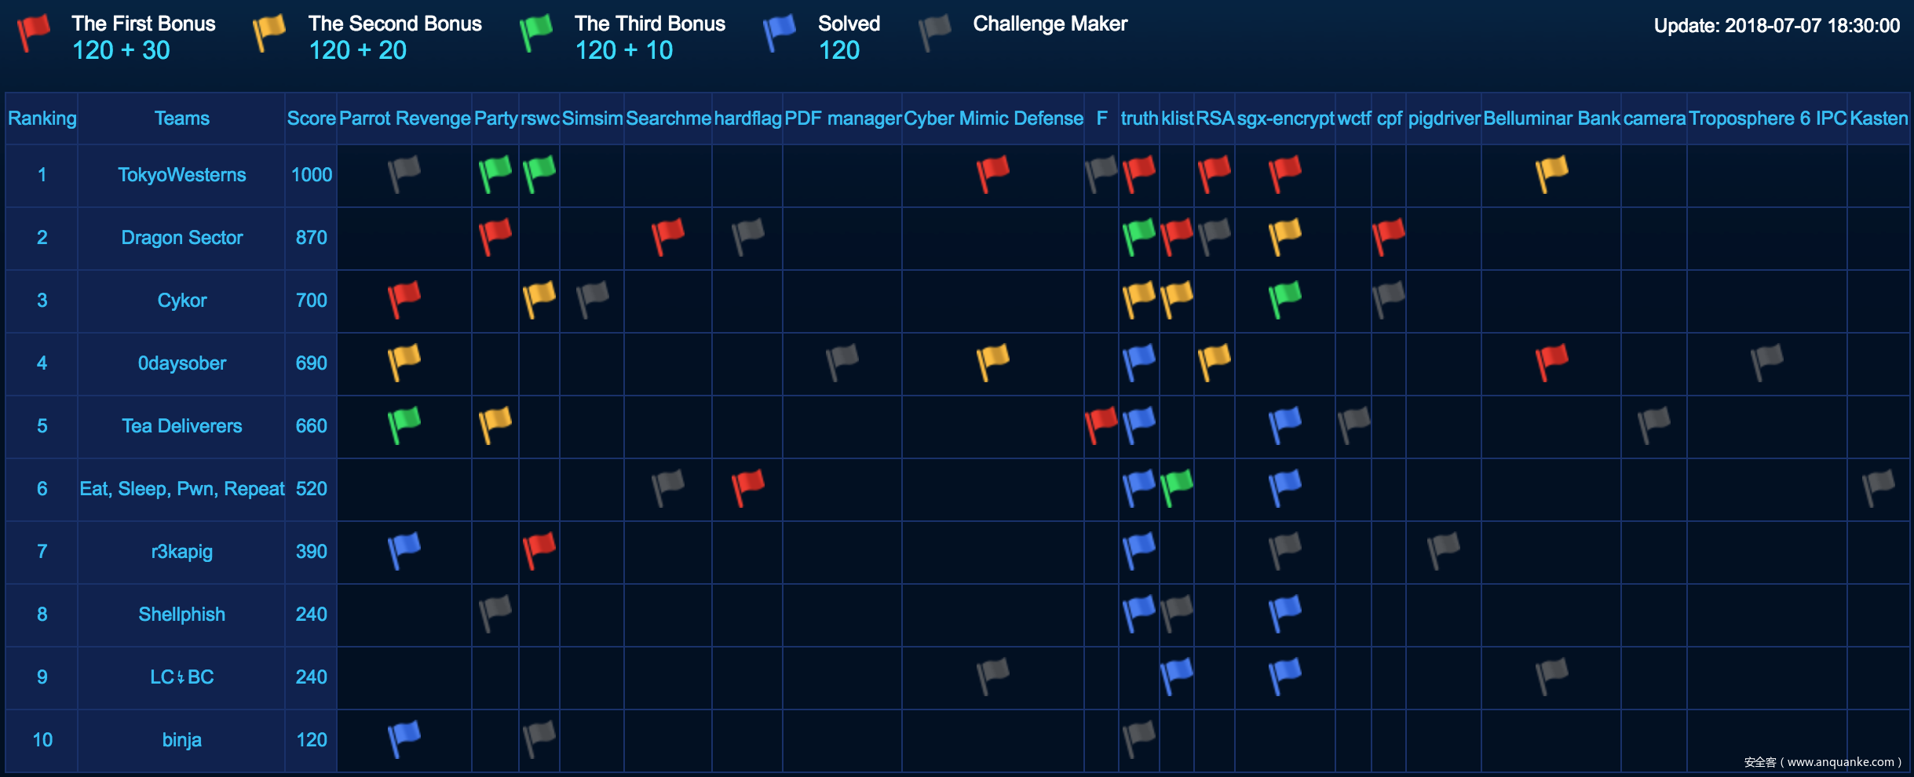Click Dragon Sector red flag under cpf
This screenshot has height=777, width=1914.
tap(1389, 237)
